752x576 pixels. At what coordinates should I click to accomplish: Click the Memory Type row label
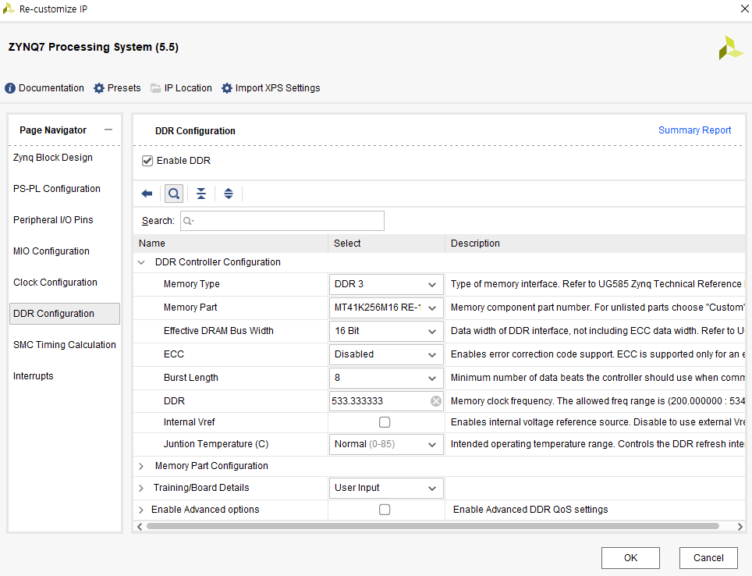(191, 284)
